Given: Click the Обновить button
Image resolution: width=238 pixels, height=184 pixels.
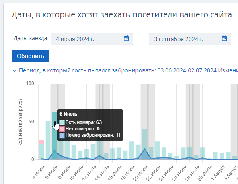Looking at the screenshot, I should tap(31, 56).
